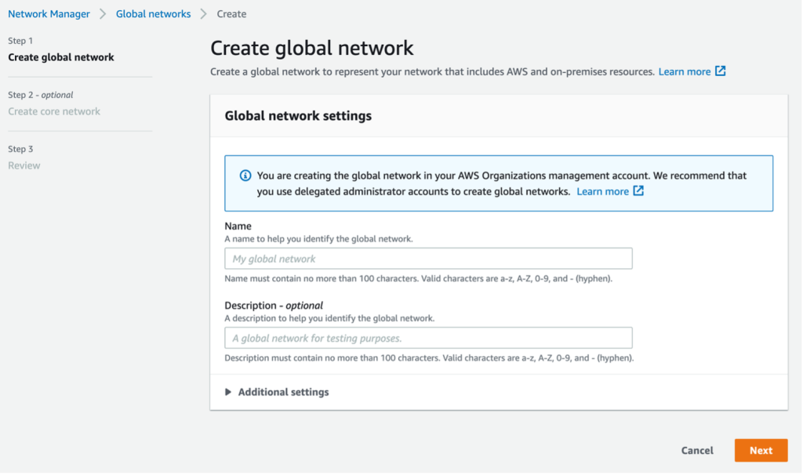Navigate to Network Manager via the breadcrumb
Image resolution: width=803 pixels, height=475 pixels.
pyautogui.click(x=49, y=13)
